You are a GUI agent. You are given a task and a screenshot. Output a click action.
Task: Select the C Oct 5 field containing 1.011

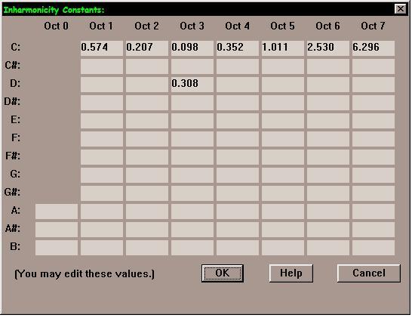[283, 48]
